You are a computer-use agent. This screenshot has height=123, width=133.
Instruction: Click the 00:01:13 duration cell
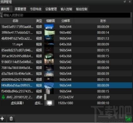pos(103,38)
